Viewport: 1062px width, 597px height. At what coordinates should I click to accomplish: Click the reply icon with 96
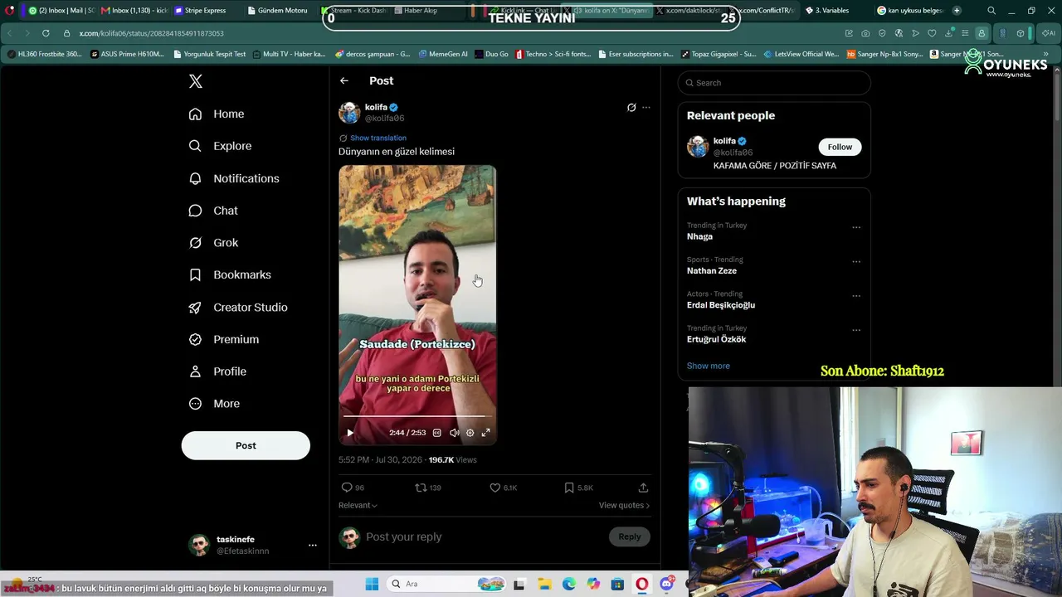353,488
